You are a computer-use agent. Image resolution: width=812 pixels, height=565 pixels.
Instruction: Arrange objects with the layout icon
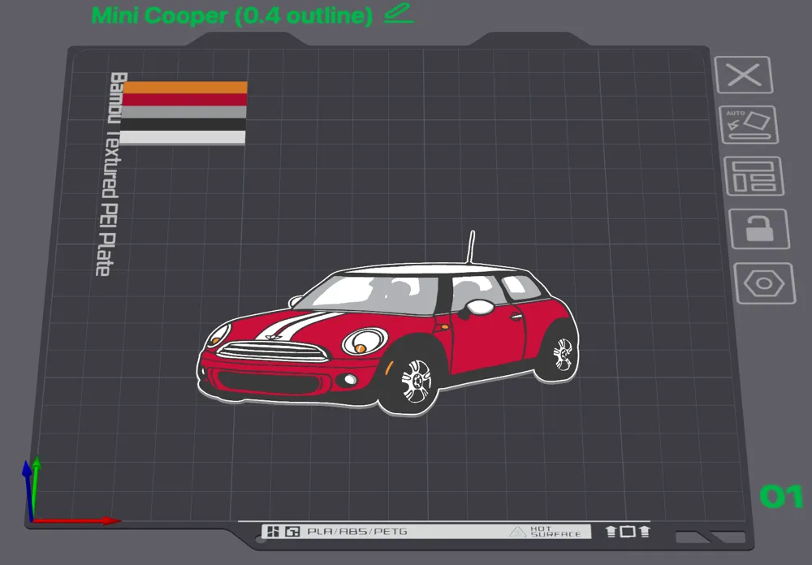tap(754, 176)
